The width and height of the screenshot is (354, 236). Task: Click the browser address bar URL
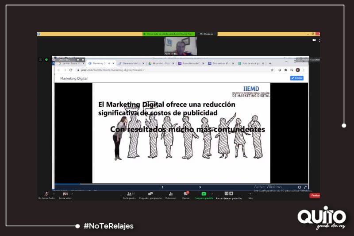point(115,70)
